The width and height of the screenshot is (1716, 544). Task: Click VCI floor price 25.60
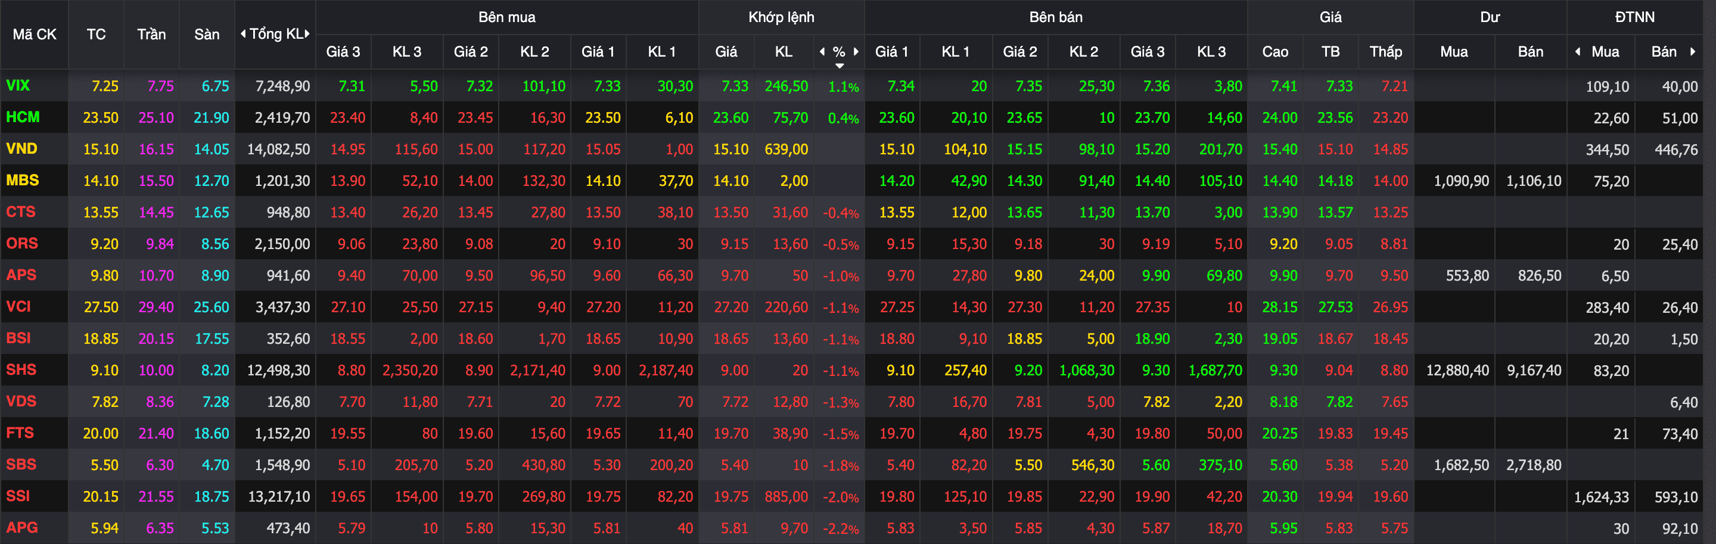pyautogui.click(x=211, y=307)
